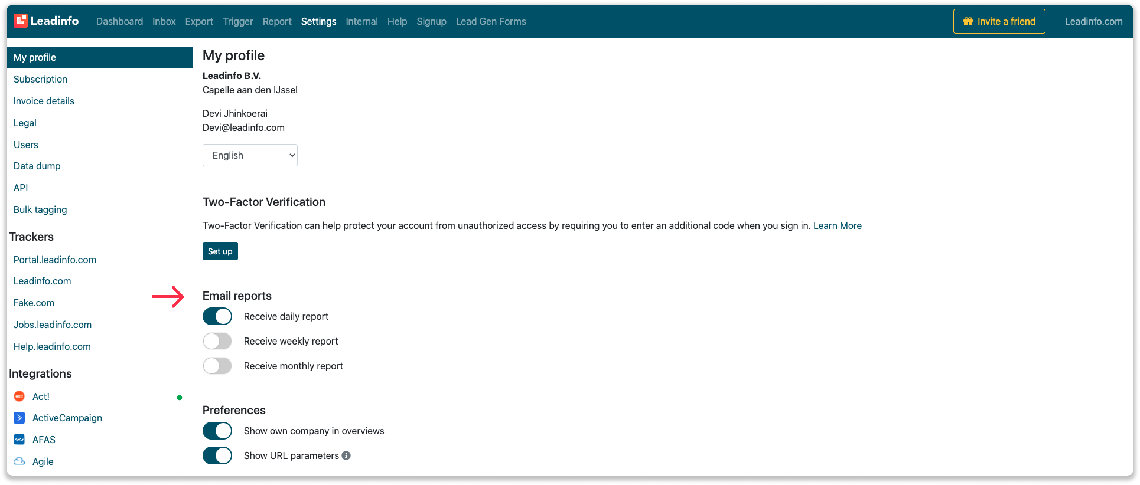Click the info icon next to Show URL parameters
The image size is (1140, 485).
pos(346,455)
